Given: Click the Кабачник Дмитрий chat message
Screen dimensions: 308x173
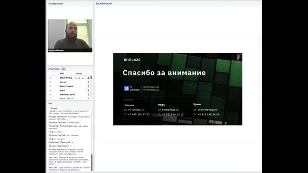Looking at the screenshot, I should click(61, 142).
